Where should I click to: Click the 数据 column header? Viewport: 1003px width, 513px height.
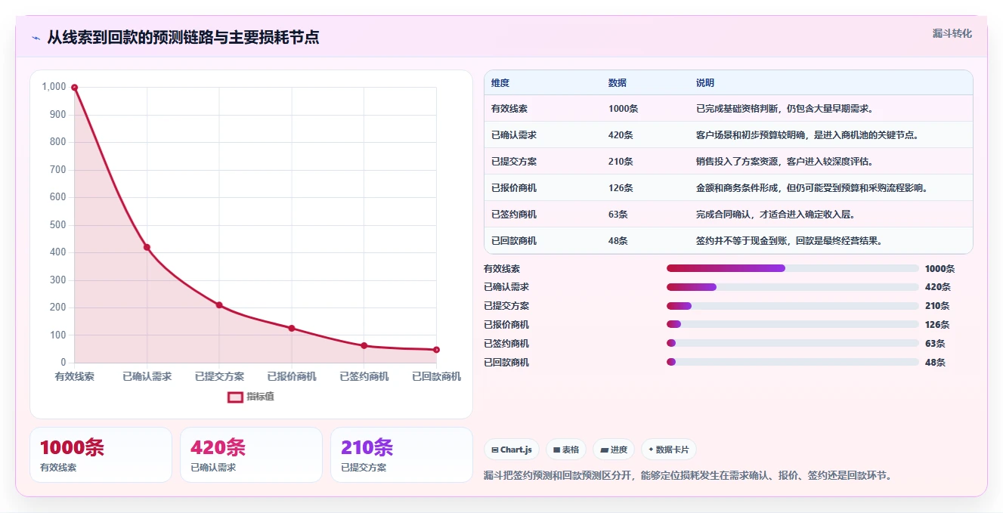click(618, 83)
